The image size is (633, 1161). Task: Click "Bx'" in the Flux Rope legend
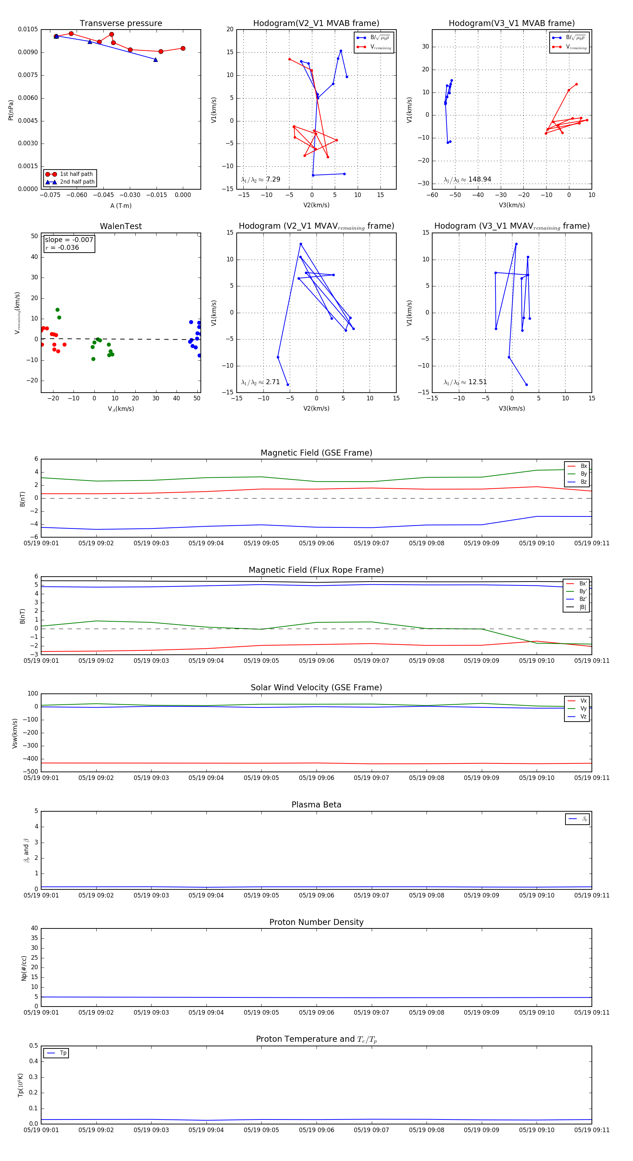583,583
